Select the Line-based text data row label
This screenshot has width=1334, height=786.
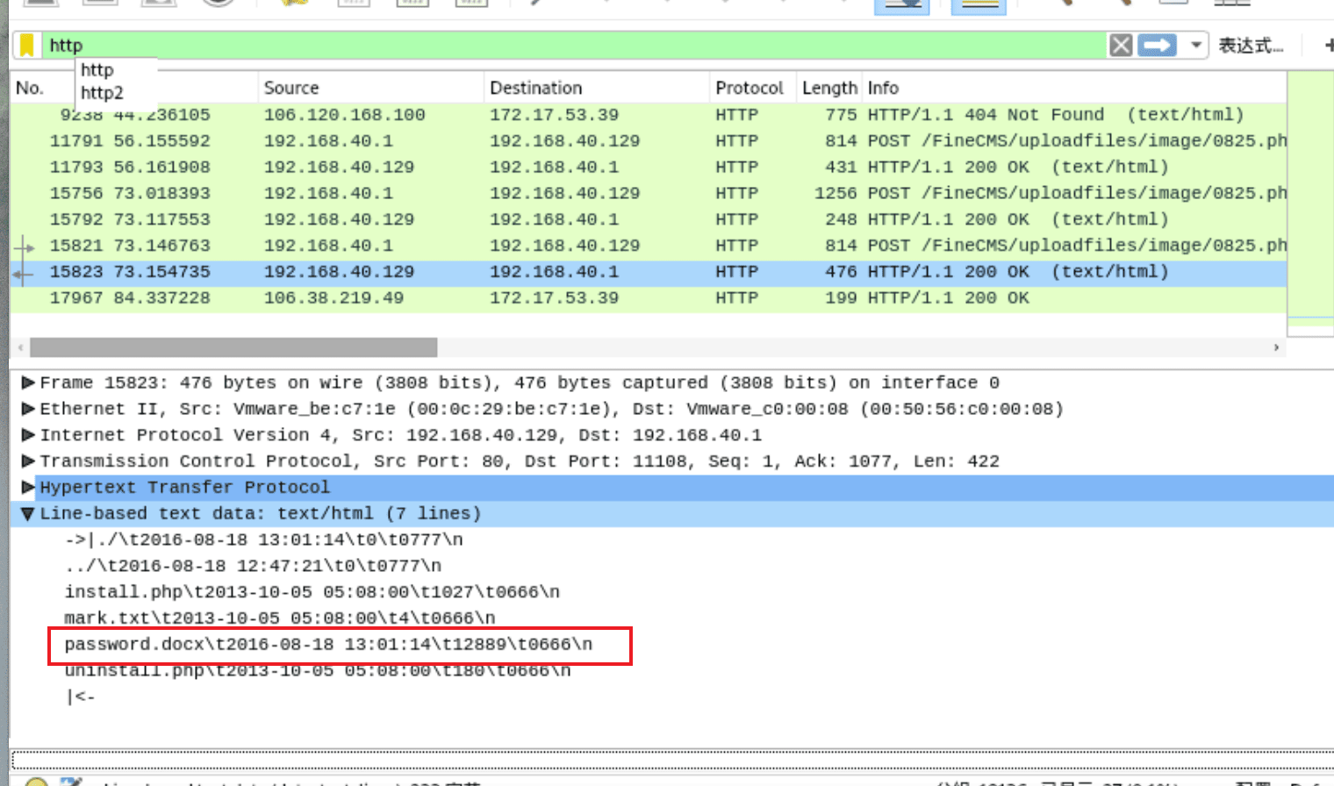(x=261, y=513)
